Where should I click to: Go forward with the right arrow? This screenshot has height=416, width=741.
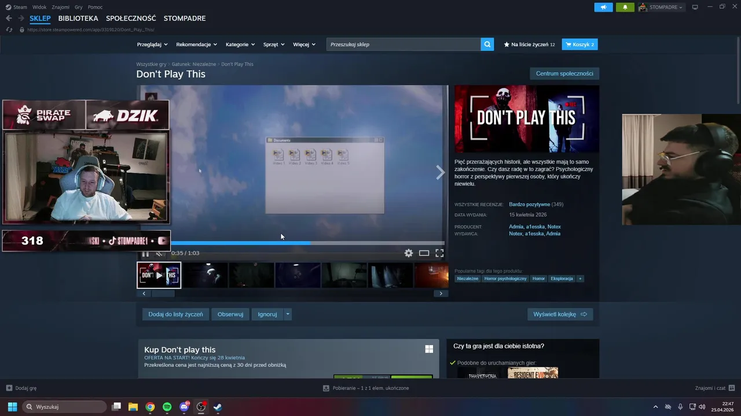coord(21,18)
